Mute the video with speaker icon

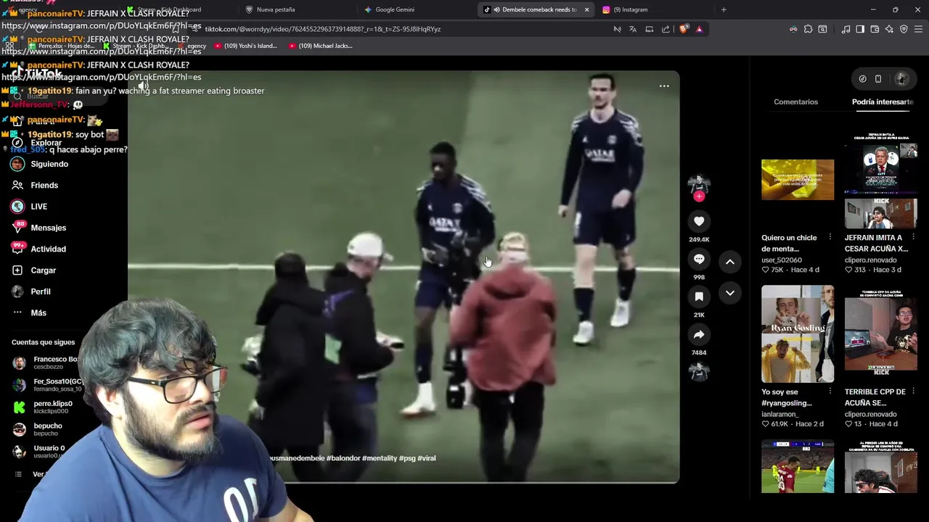pos(144,86)
